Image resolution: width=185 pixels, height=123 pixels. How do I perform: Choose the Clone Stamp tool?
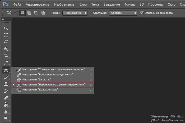(6, 84)
